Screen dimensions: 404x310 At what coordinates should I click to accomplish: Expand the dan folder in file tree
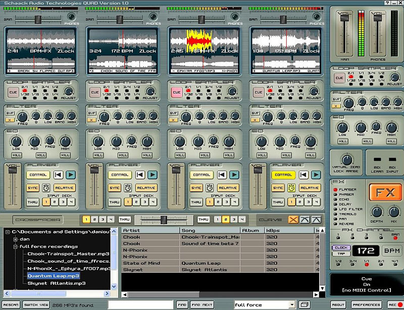[x=16, y=239]
